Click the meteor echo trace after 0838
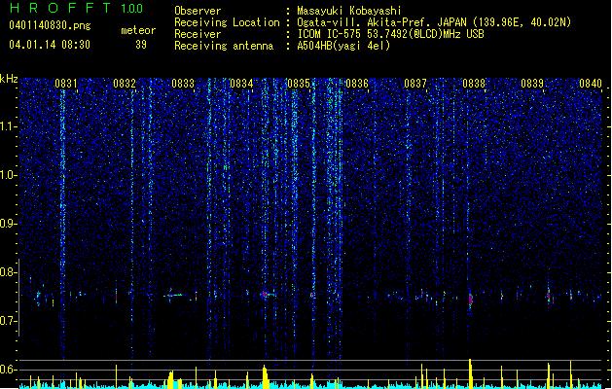 [471, 300]
